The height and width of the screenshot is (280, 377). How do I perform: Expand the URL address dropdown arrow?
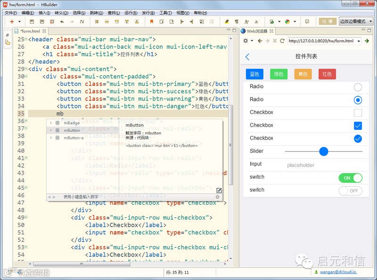point(359,41)
